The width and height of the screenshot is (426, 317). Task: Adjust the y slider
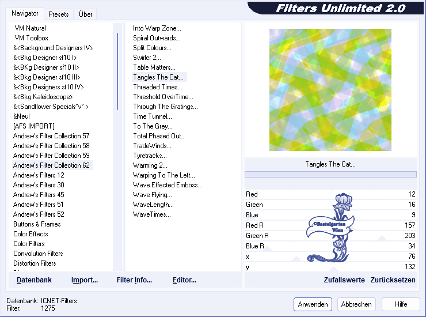point(330,267)
